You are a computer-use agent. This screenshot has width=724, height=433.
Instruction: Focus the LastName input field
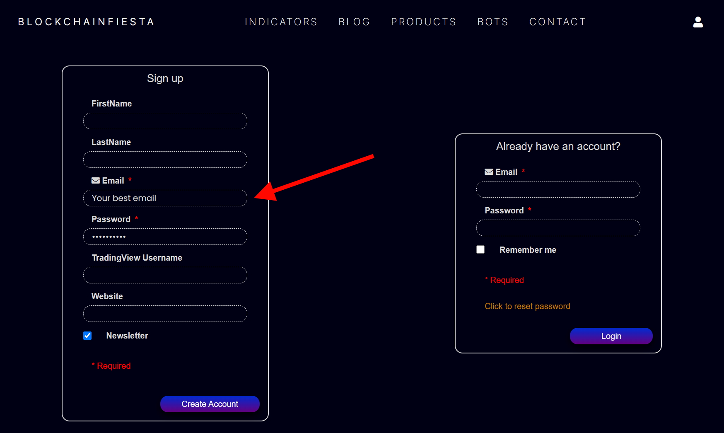coord(165,160)
